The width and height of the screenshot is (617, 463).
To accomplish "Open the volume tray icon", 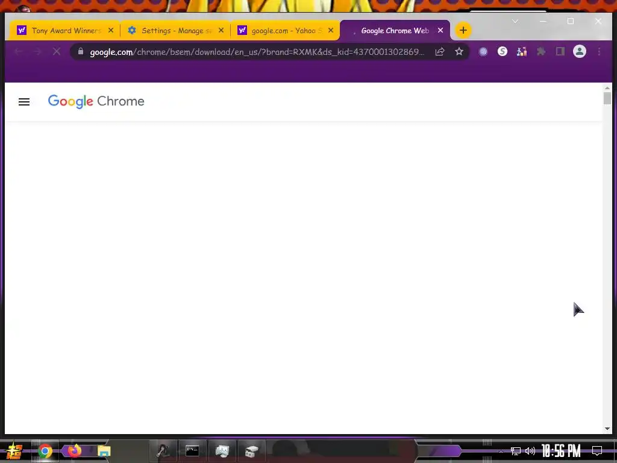I will click(x=530, y=451).
